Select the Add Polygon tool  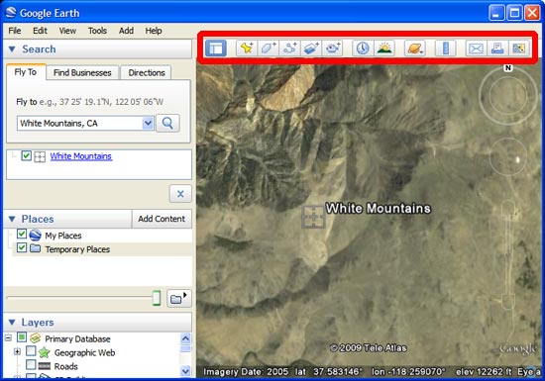(x=268, y=48)
